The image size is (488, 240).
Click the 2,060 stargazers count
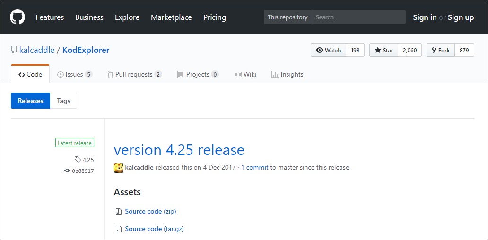(x=410, y=50)
